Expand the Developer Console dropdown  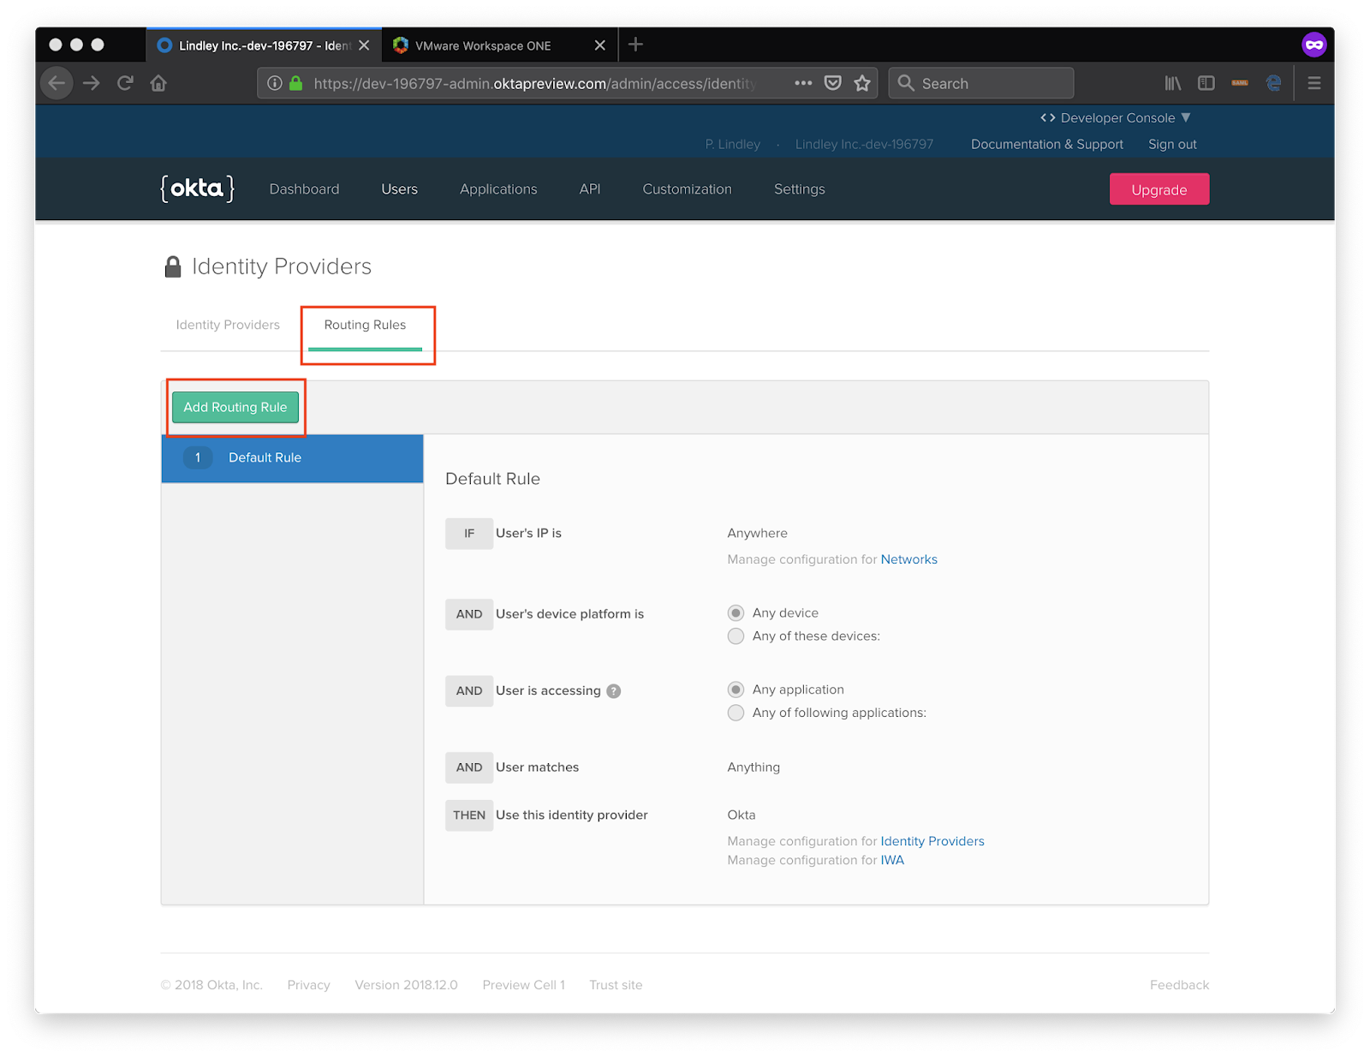pos(1116,117)
